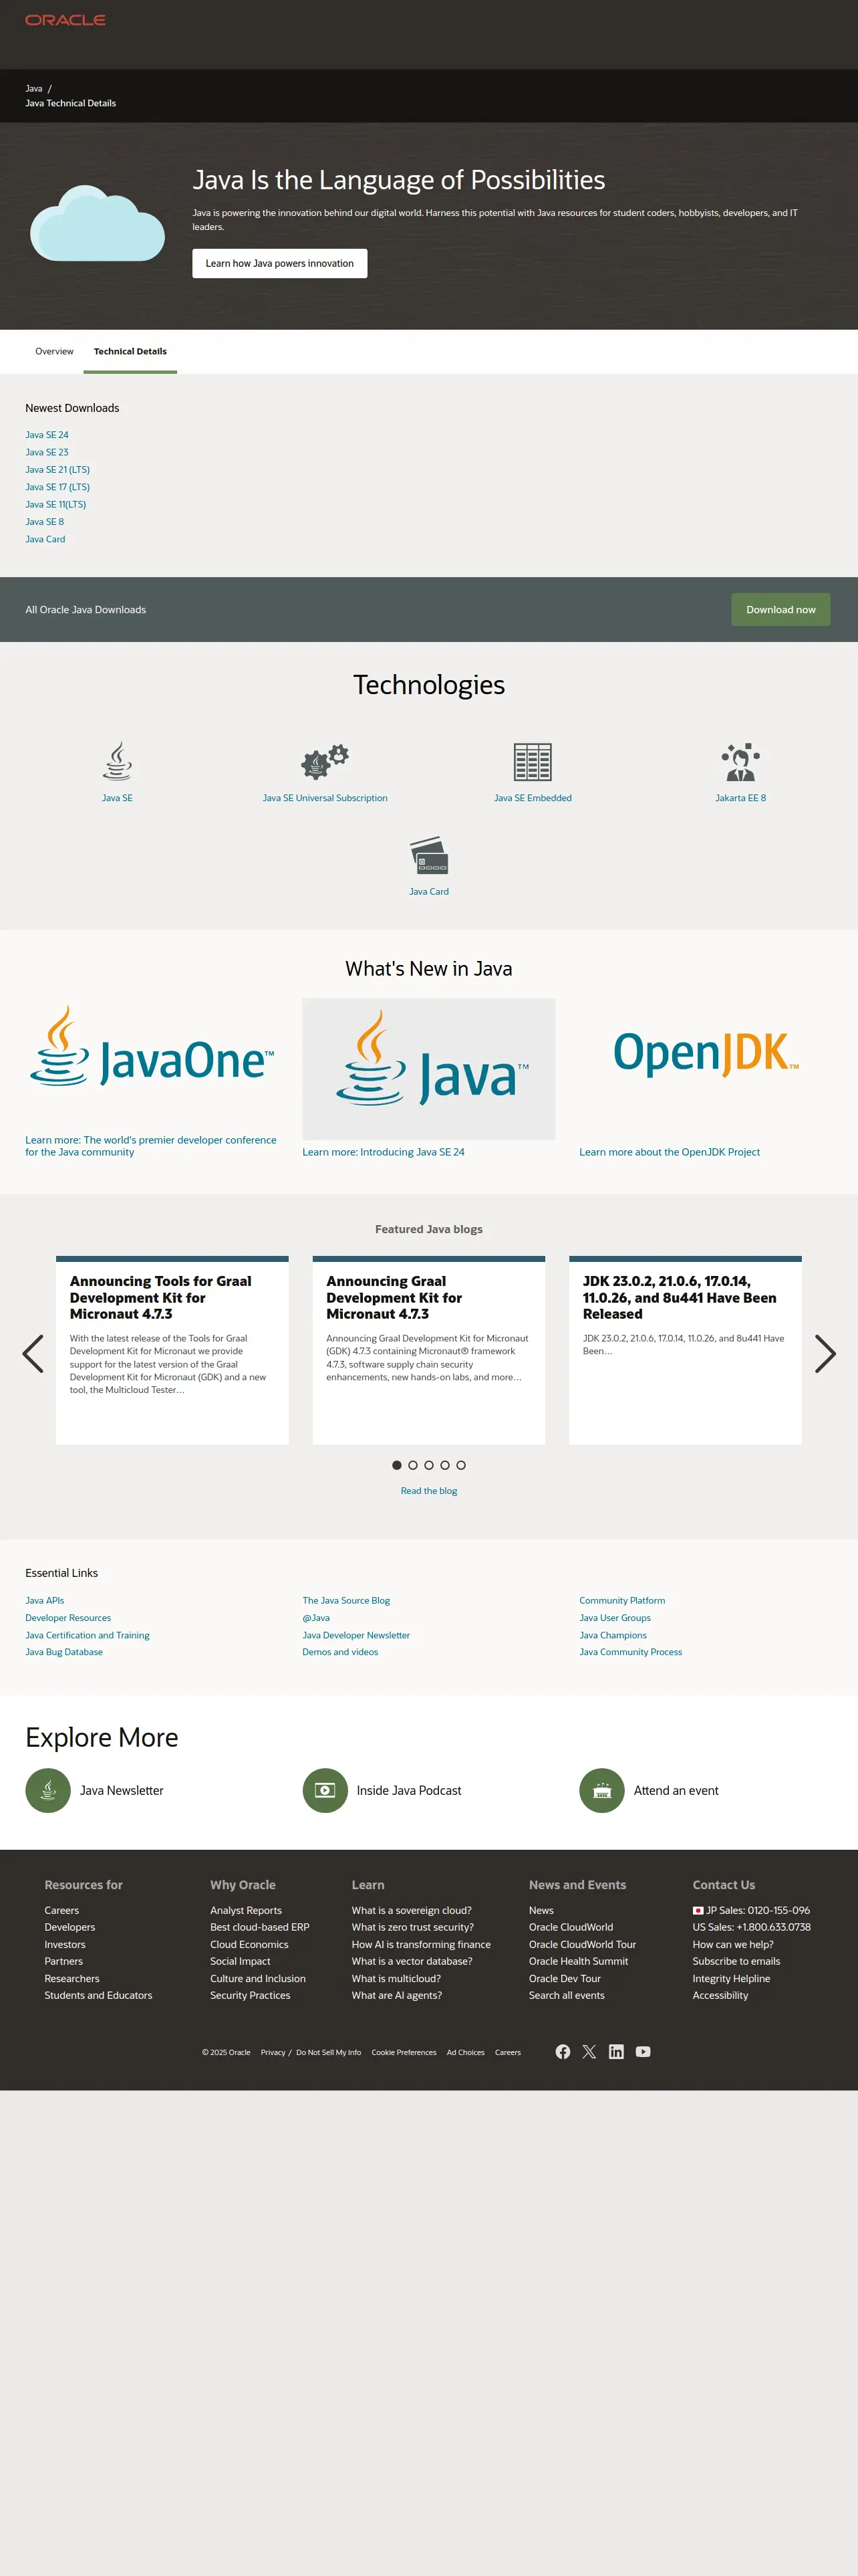
Task: Select the fourth carousel dot
Action: pyautogui.click(x=444, y=1465)
